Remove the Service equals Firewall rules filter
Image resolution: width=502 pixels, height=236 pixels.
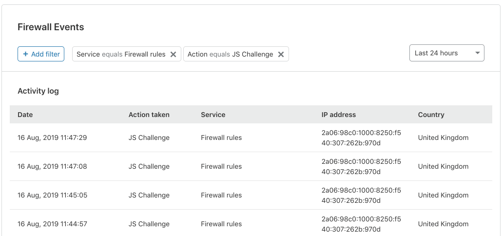coord(173,54)
